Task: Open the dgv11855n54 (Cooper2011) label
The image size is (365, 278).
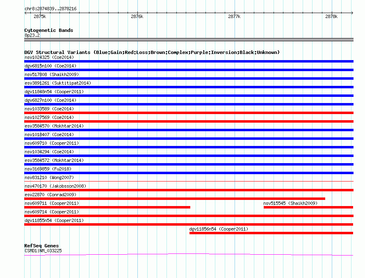Action: pyautogui.click(x=54, y=220)
